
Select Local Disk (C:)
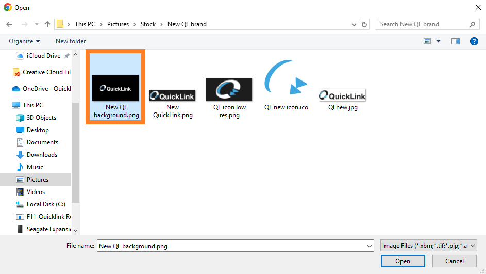click(x=41, y=204)
